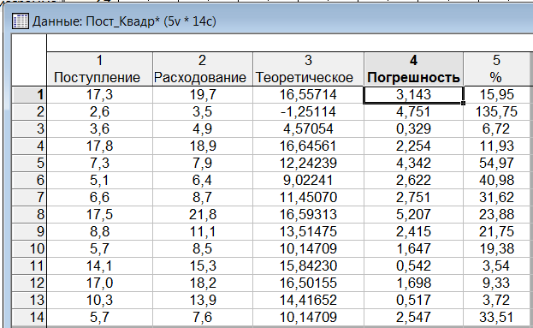
Task: Click cell with value 21,75
Action: click(496, 232)
